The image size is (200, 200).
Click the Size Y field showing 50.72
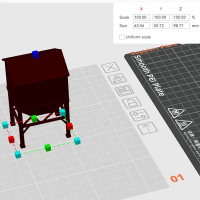point(161,26)
